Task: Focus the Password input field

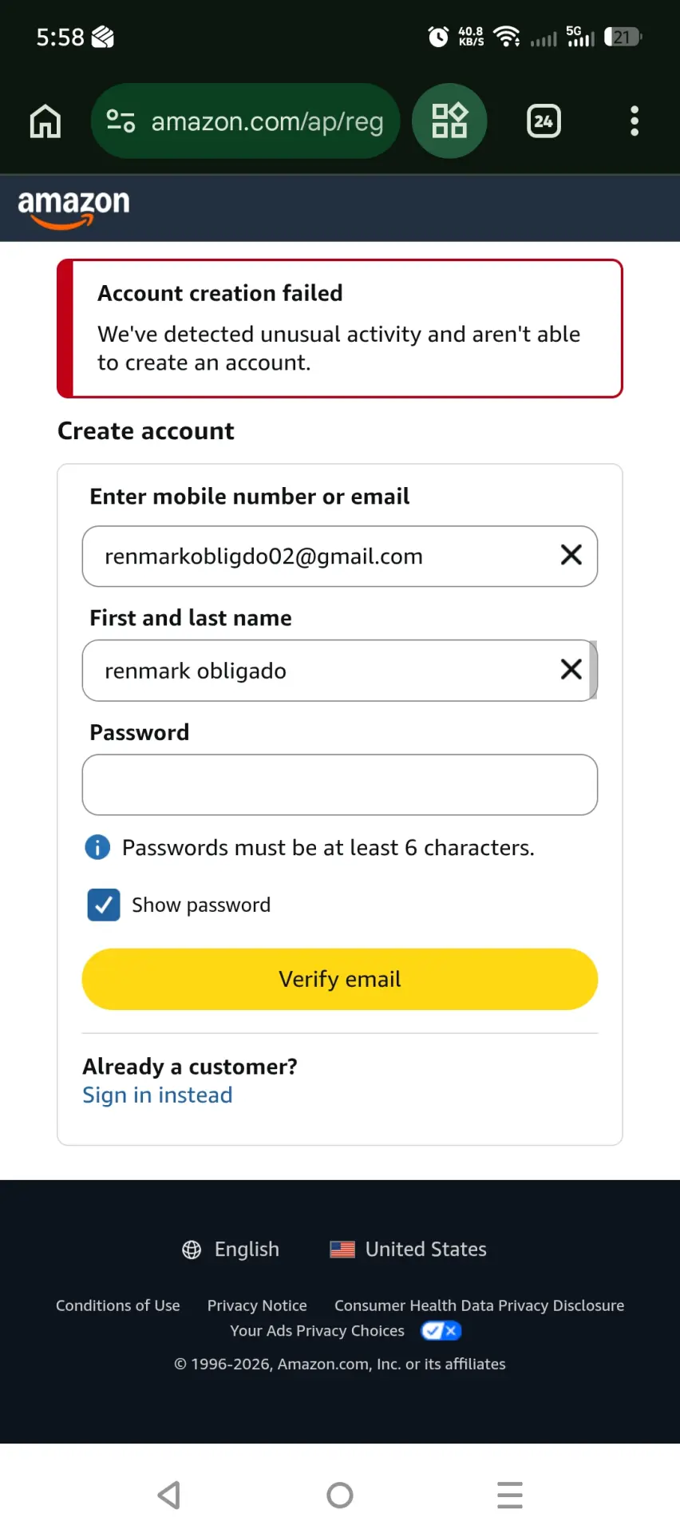Action: [340, 785]
